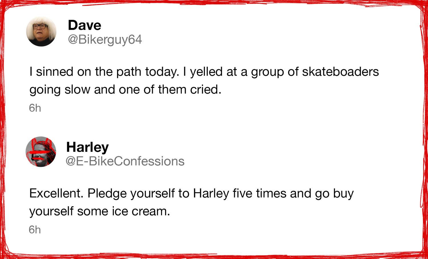This screenshot has width=428, height=259.
Task: Open Harley's red-scribbled avatar
Action: pyautogui.click(x=41, y=151)
